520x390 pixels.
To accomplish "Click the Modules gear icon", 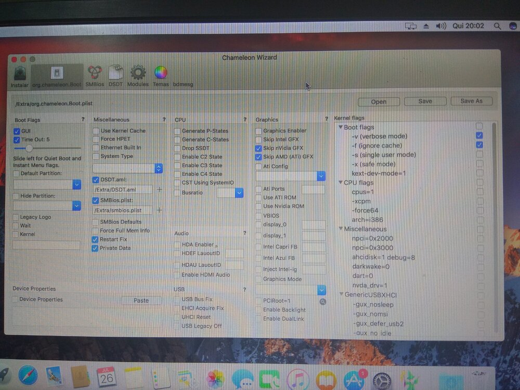I will 138,75.
